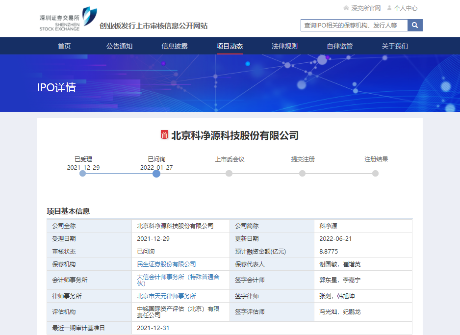Open the 自律监管 menu
The height and width of the screenshot is (335, 460).
340,46
